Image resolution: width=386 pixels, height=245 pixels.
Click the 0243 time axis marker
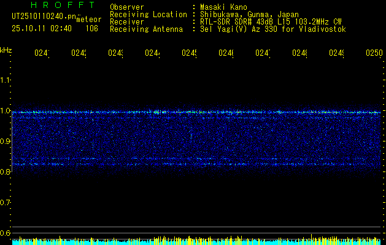[x=116, y=53]
